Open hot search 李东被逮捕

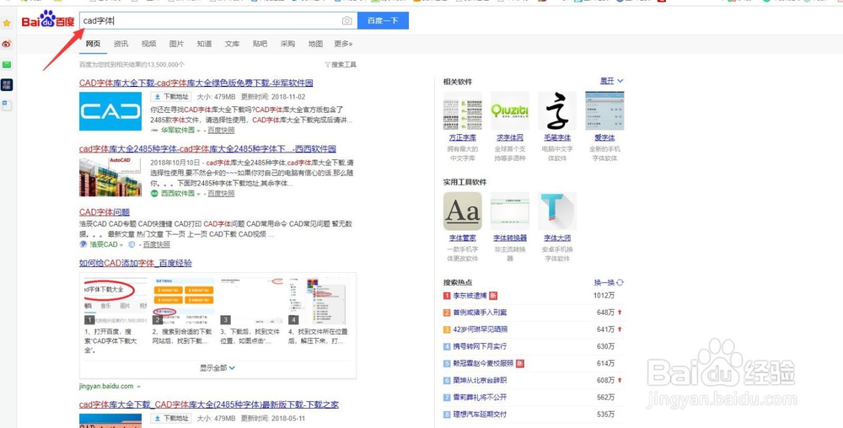click(x=470, y=296)
